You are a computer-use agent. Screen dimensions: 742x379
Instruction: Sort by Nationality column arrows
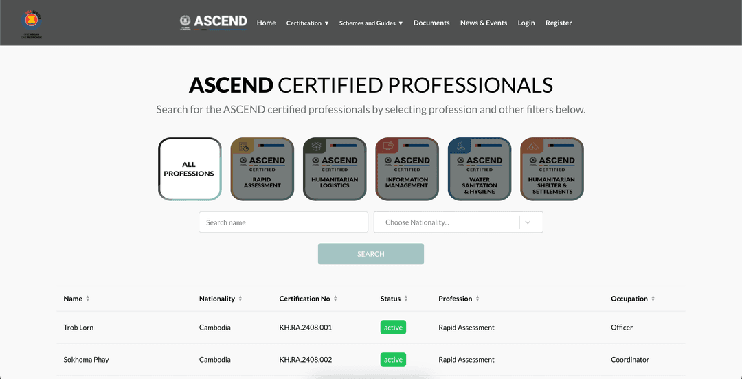pos(240,299)
